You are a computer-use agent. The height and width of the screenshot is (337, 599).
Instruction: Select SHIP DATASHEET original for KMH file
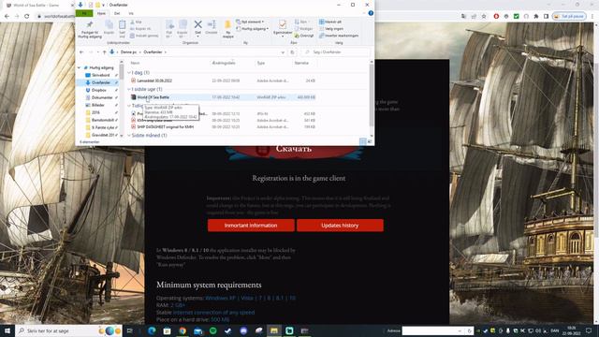224,126
